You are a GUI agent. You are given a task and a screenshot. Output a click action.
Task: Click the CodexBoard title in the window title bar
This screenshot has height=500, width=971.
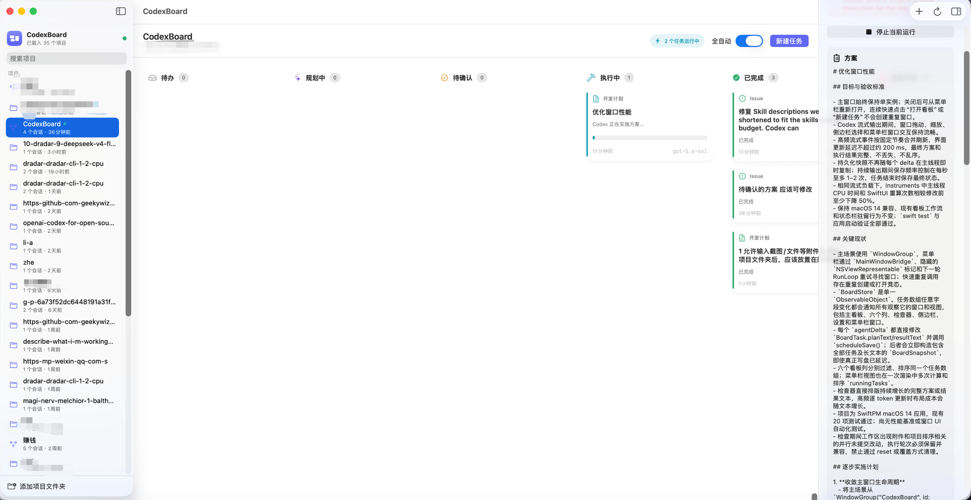165,11
